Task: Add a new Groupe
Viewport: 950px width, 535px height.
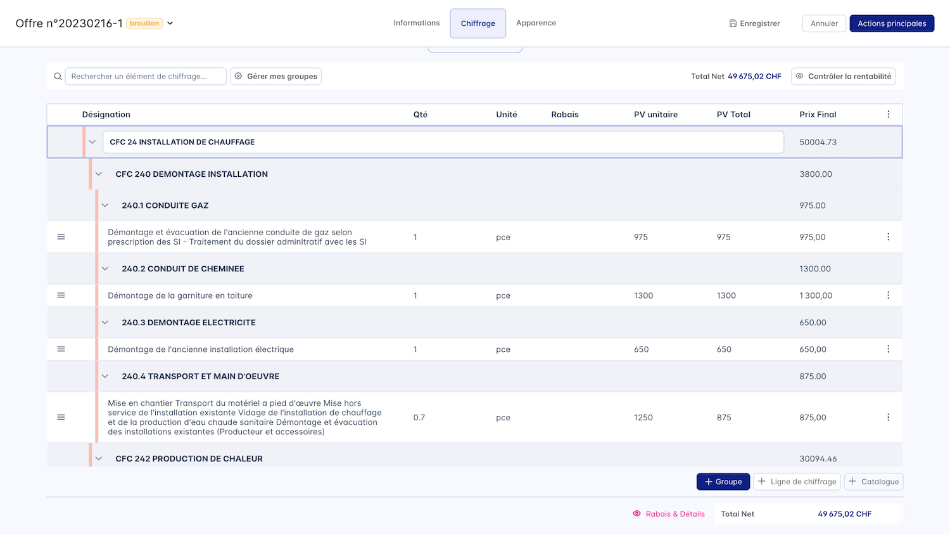Action: tap(723, 482)
